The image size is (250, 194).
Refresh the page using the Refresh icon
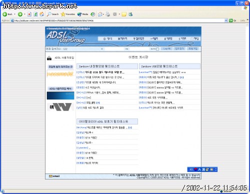(35, 14)
